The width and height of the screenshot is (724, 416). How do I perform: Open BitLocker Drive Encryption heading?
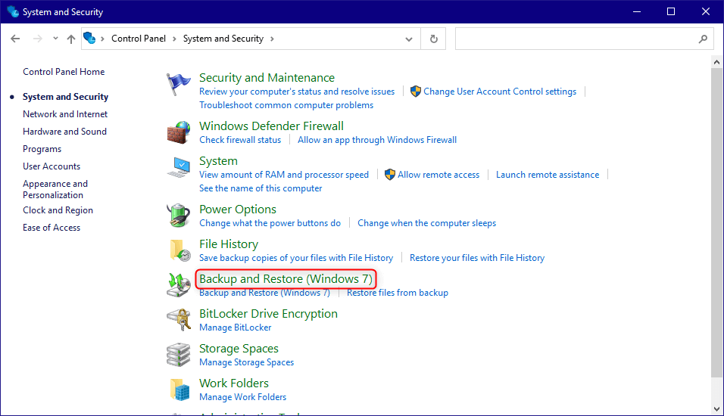[268, 314]
